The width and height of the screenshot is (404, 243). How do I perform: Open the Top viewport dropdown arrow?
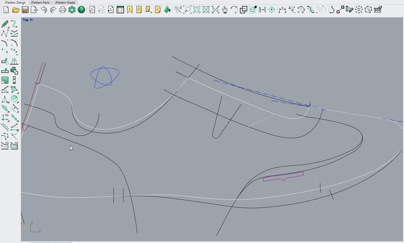(x=32, y=20)
